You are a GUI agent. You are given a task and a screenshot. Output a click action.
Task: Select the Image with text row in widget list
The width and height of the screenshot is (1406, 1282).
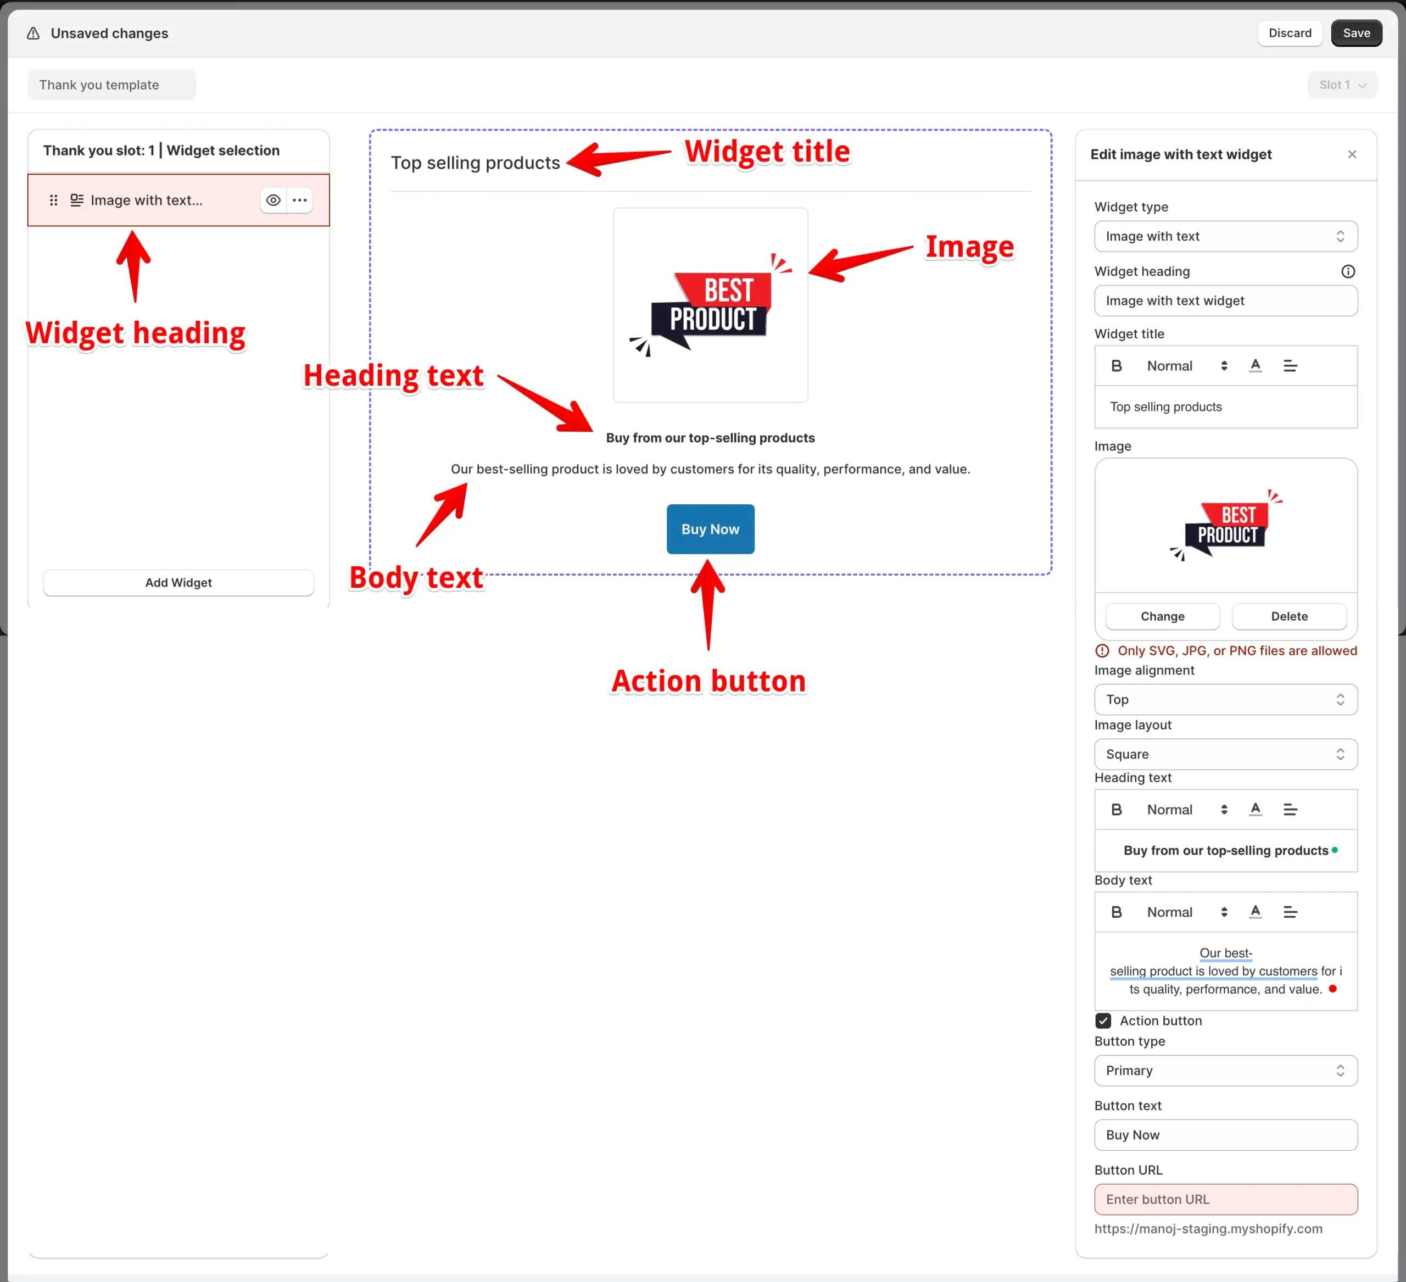(x=178, y=200)
